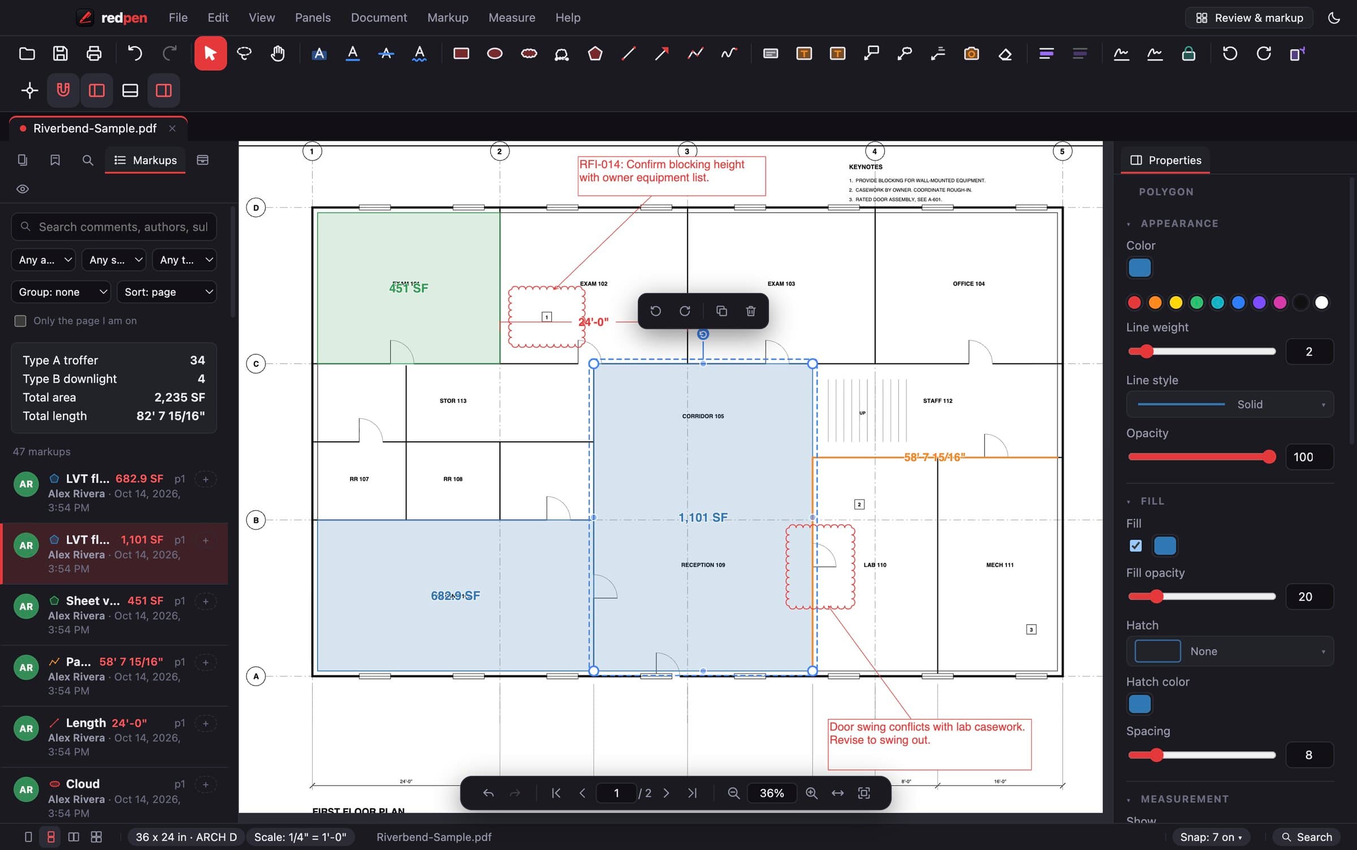
Task: Add reply to 'Sheet v... 451 SF' markup
Action: [x=206, y=601]
